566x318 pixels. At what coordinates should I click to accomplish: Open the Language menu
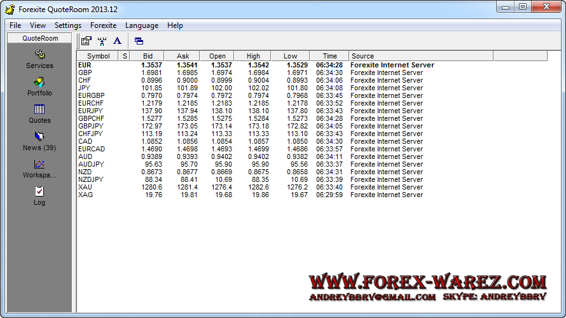[x=142, y=25]
